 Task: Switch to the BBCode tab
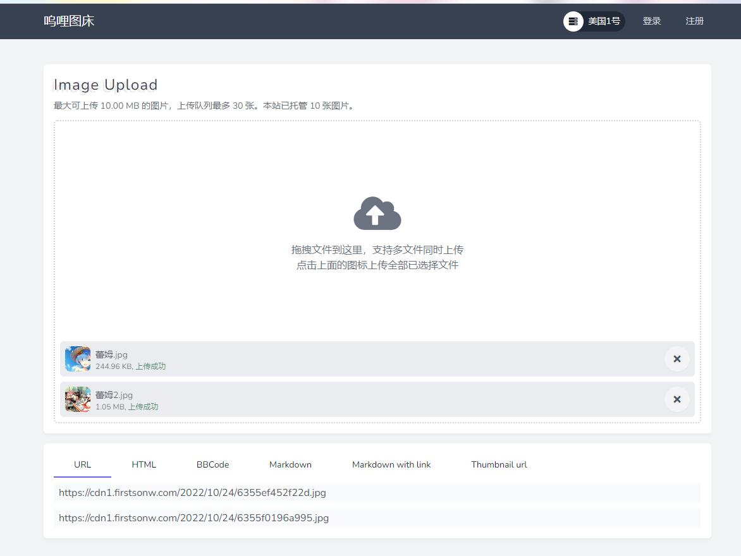click(212, 465)
